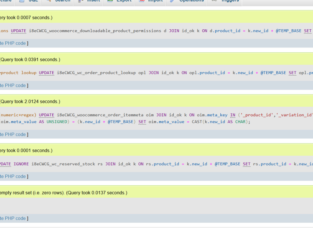
Task: Click table name i8eCWCG_woocommerce_order_itemmeta
Action: point(100,115)
